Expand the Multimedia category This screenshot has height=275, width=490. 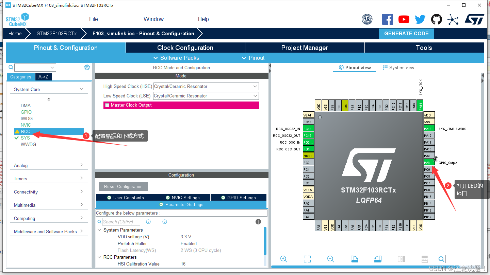tap(82, 205)
